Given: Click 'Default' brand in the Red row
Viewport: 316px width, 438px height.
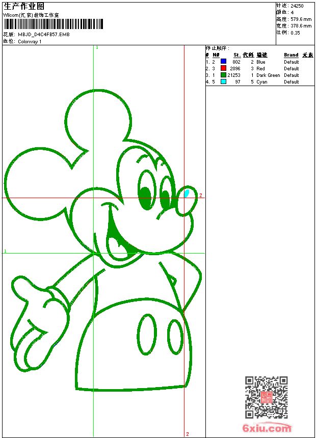Looking at the screenshot, I should click(x=292, y=69).
